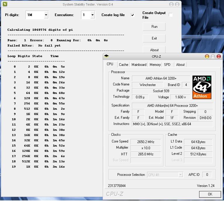Image resolution: width=224 pixels, height=201 pixels.
Task: Click the Voltage value 1.600 v
Action: pos(180,97)
